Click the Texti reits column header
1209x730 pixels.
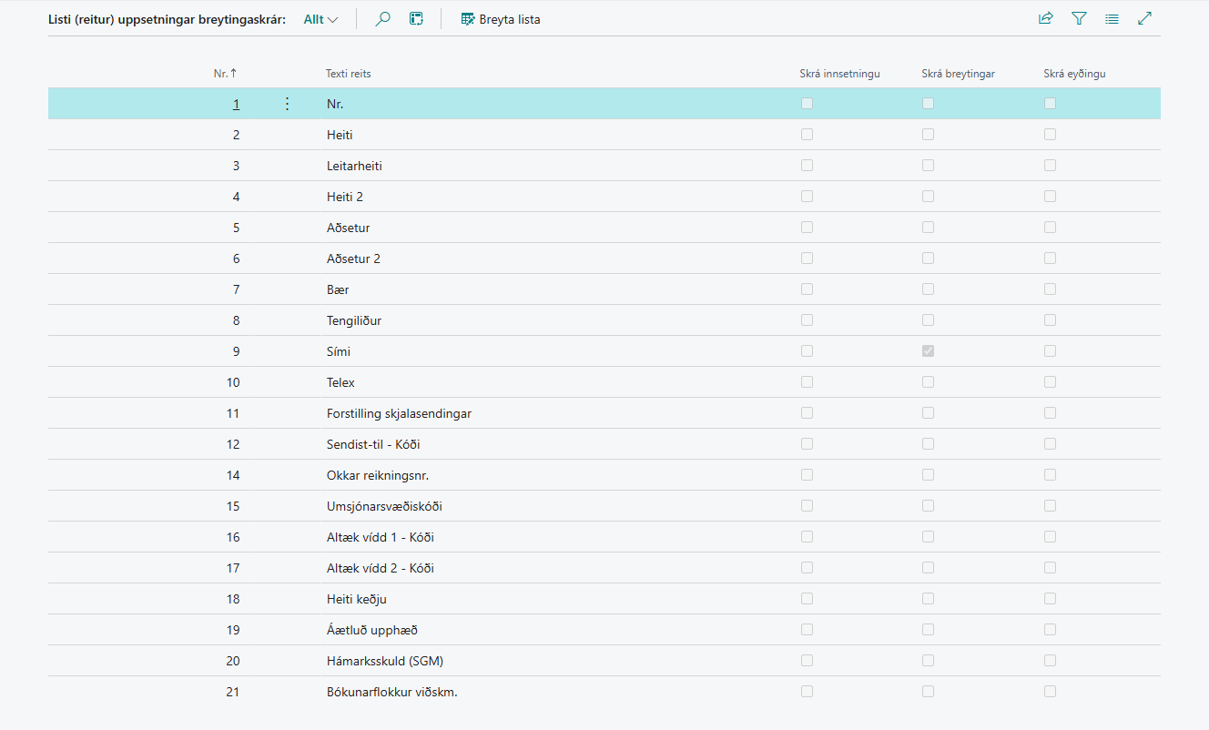(x=349, y=74)
